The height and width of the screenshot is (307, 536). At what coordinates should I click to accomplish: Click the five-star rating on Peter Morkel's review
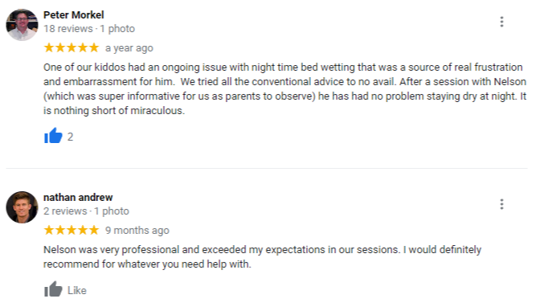[72, 47]
